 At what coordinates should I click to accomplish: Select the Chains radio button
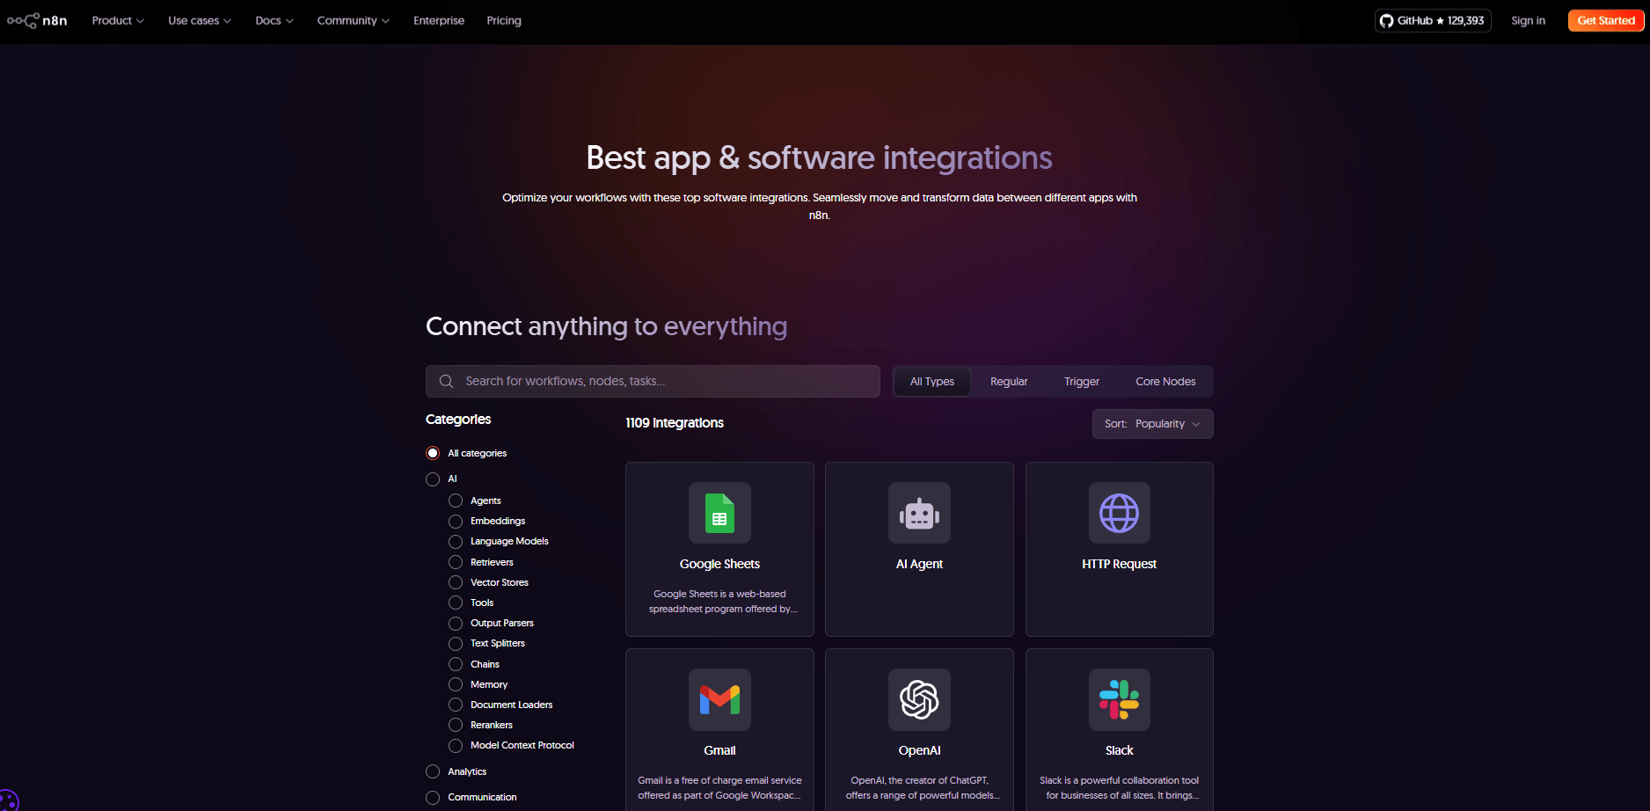click(x=456, y=664)
